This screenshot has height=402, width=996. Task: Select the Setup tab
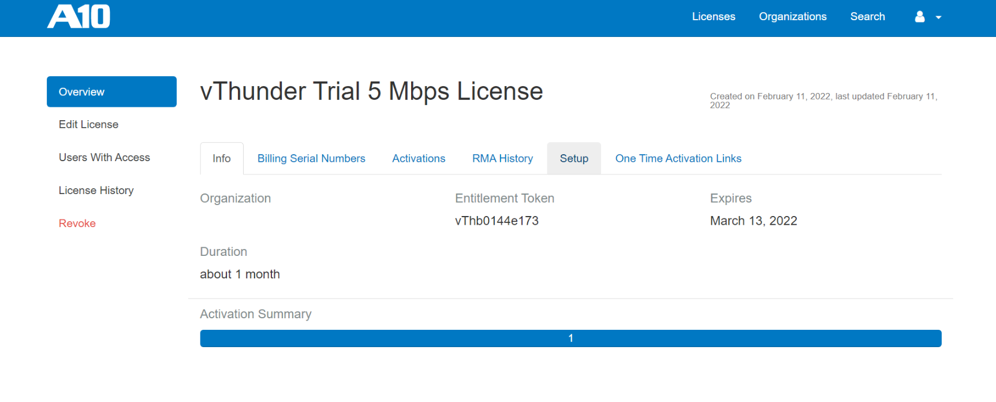(574, 158)
